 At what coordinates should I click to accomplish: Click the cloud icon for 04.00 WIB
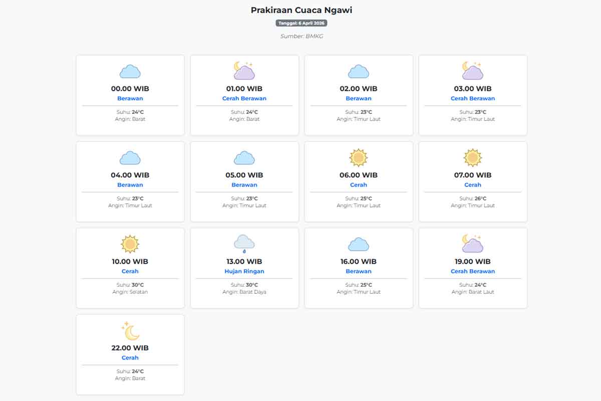coord(130,158)
